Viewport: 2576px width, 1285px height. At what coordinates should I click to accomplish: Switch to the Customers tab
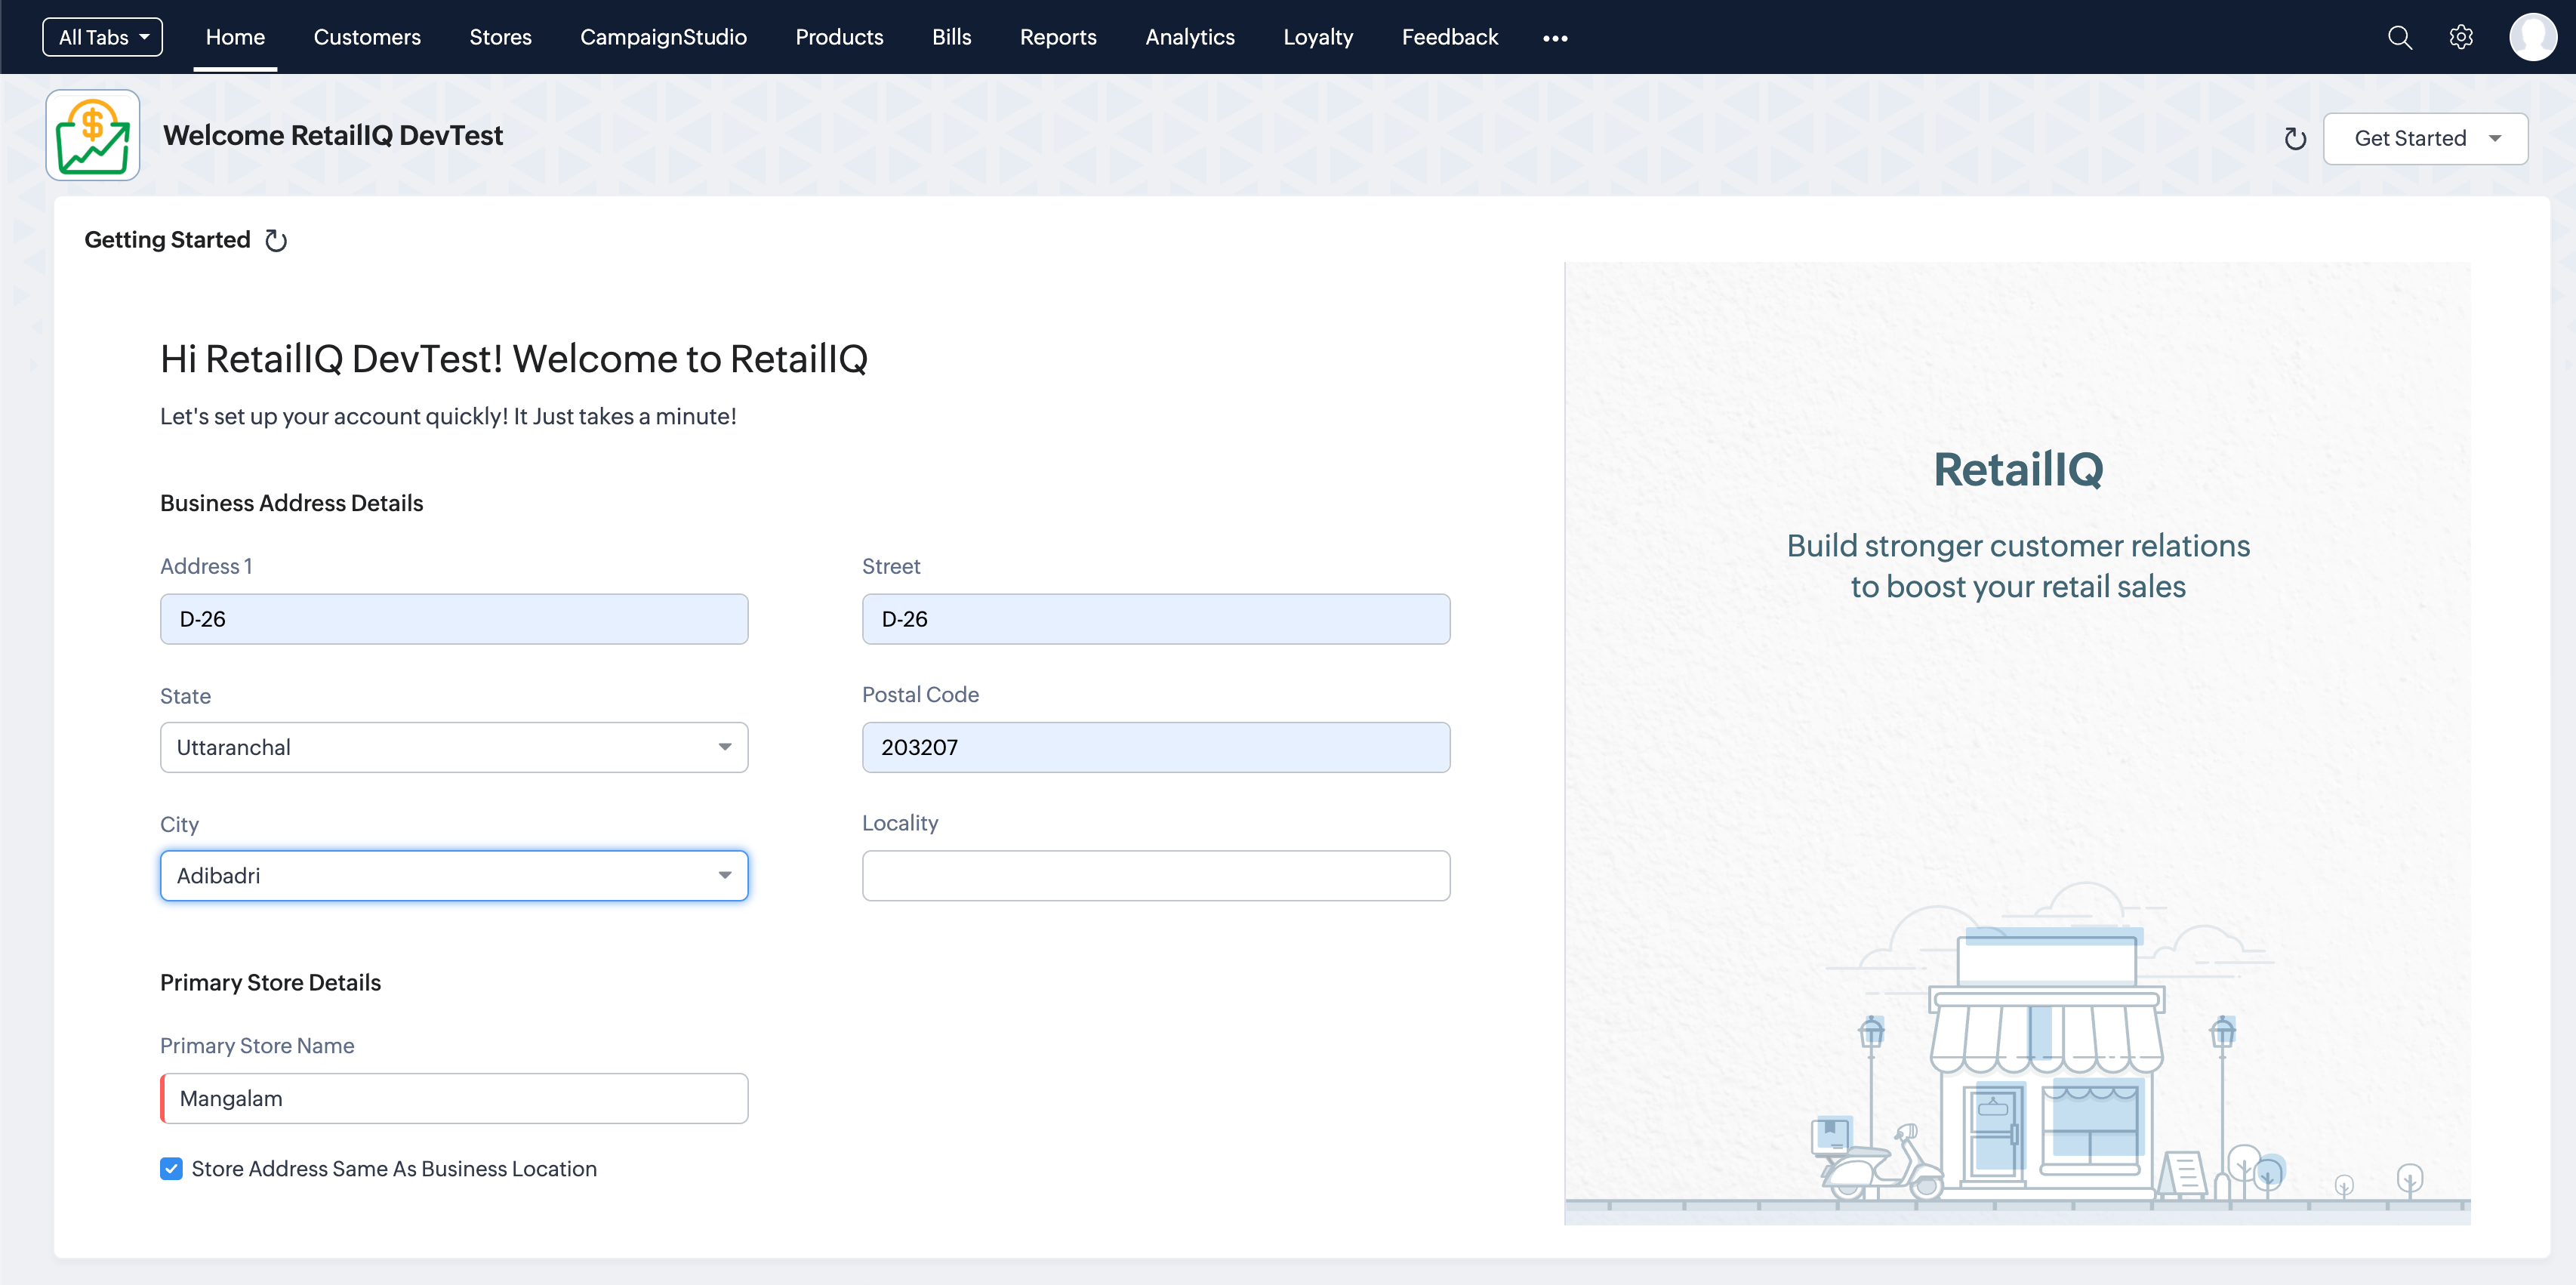point(367,37)
